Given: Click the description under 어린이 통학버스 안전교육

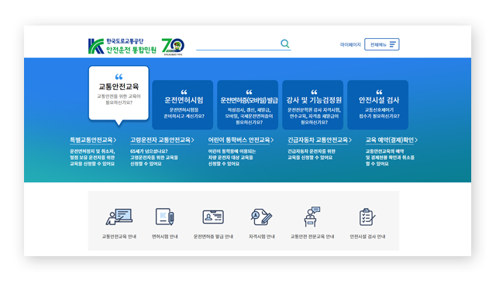Looking at the screenshot, I should point(232,158).
